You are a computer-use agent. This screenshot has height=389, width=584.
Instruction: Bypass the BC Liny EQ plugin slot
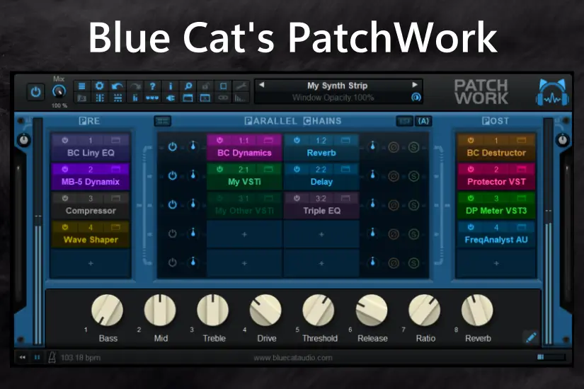tap(64, 141)
